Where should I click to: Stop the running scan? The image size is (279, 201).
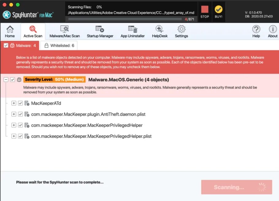click(204, 12)
